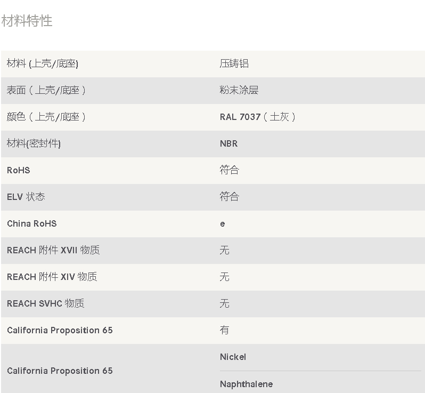425x393 pixels.
Task: Click 符合 value in the RoHS row
Action: (230, 170)
